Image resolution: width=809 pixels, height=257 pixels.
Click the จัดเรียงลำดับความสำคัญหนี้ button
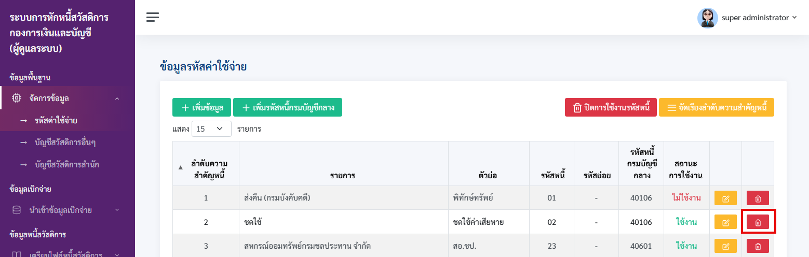click(717, 107)
